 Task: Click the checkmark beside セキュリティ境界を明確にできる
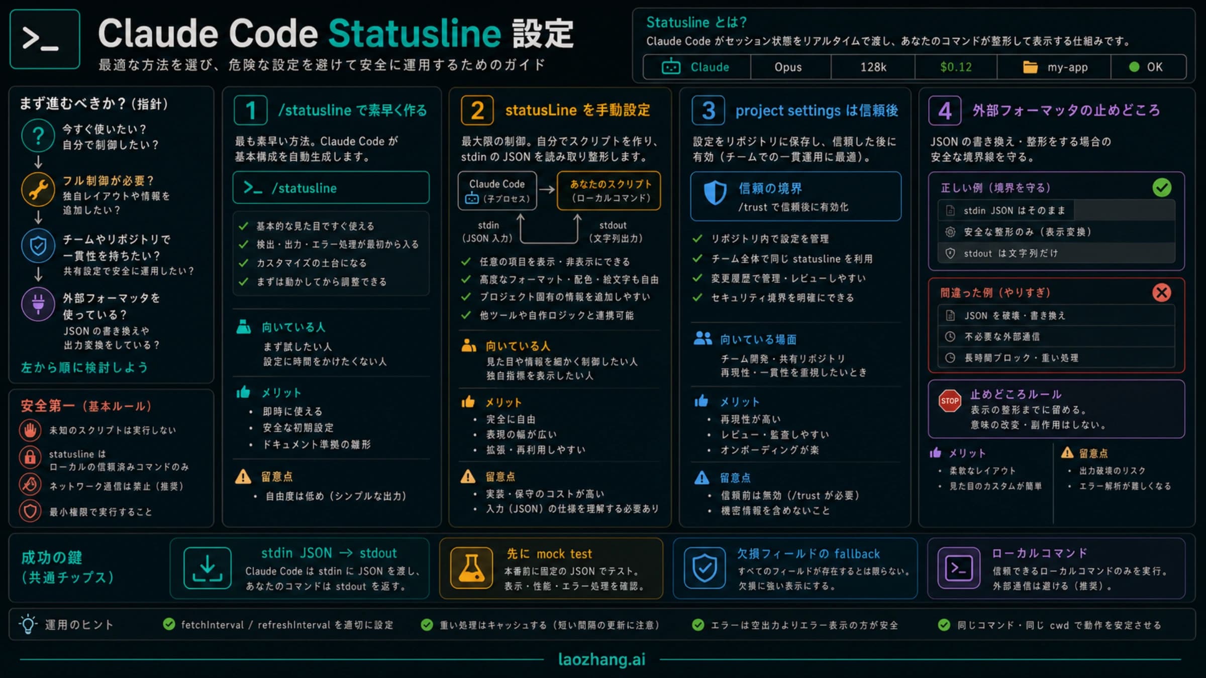pos(697,297)
